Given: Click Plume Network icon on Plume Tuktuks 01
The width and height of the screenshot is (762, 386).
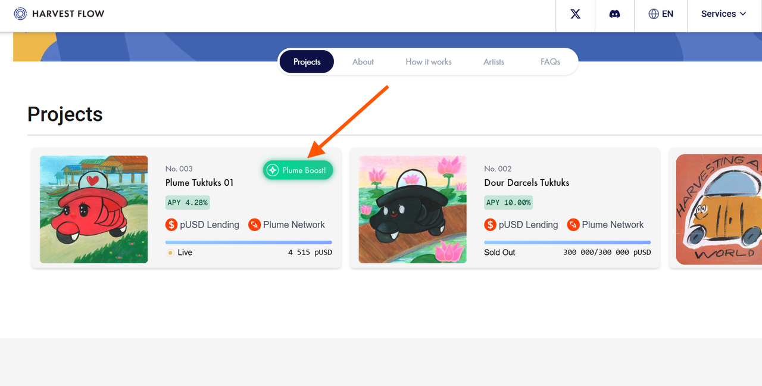Looking at the screenshot, I should point(254,225).
